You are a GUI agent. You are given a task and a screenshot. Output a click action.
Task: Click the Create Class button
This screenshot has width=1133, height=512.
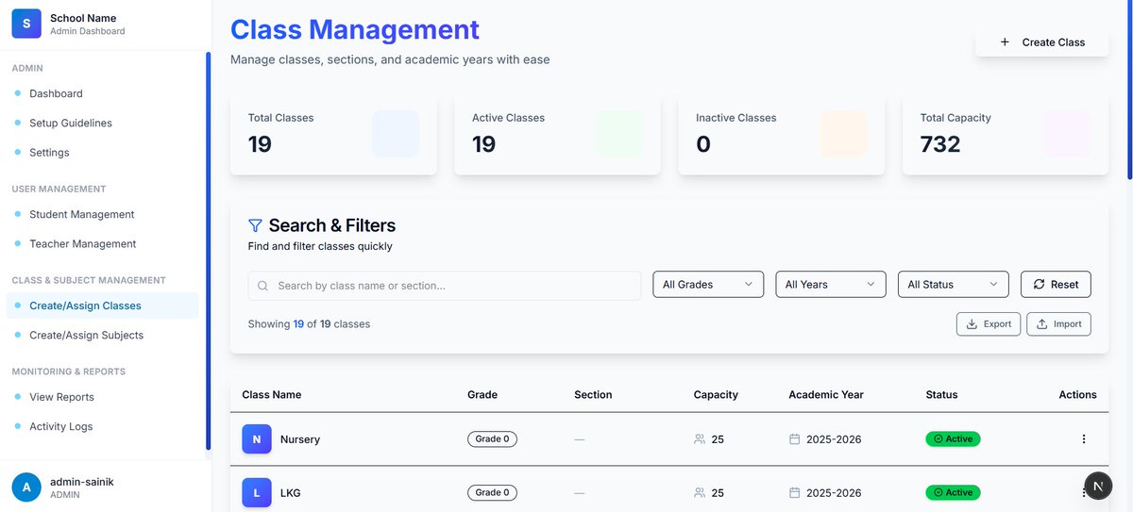point(1042,42)
